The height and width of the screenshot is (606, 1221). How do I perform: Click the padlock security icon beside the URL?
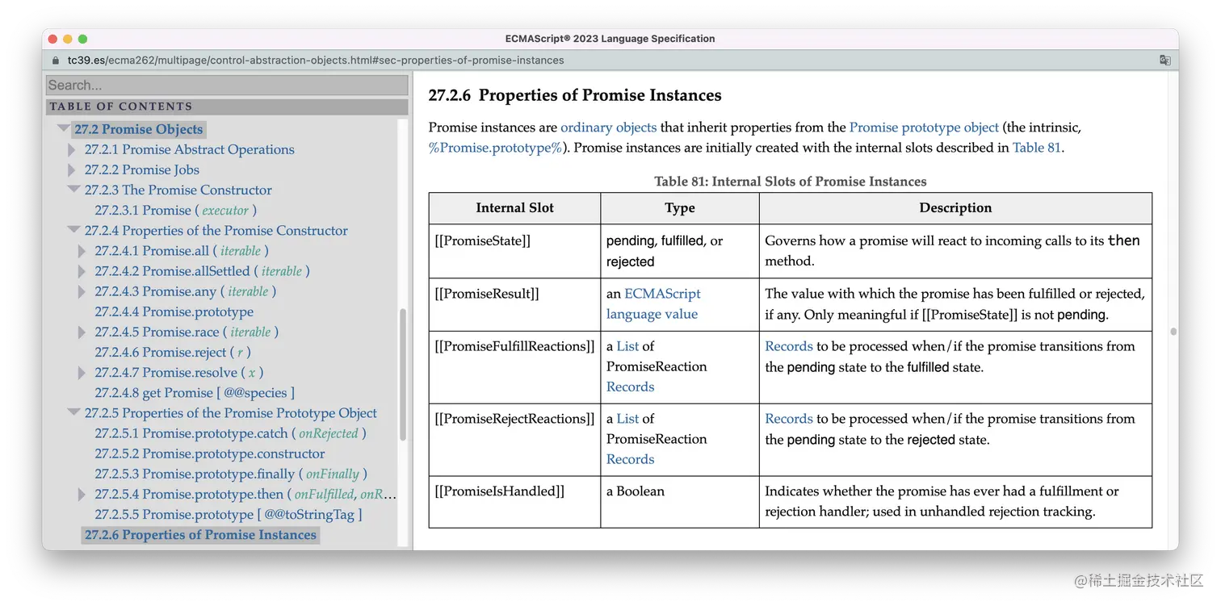click(x=55, y=60)
